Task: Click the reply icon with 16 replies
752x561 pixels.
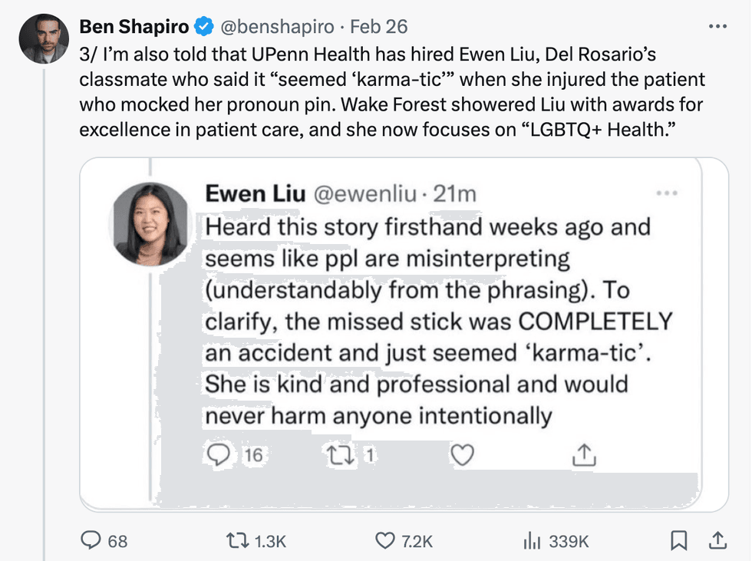Action: (x=219, y=455)
